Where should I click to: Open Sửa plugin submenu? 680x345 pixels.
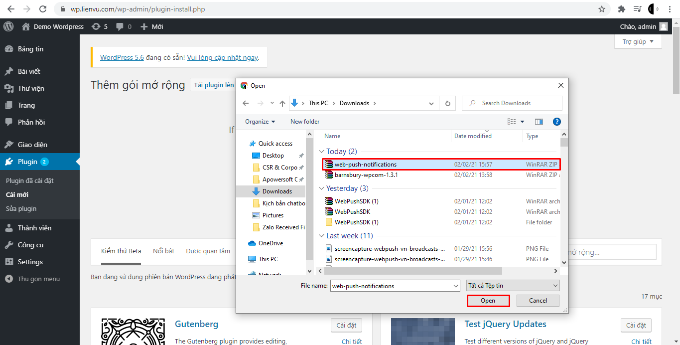(21, 208)
